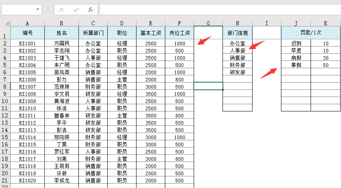Select cell containing 曾春林
The width and height of the screenshot is (341, 188).
tap(62, 115)
